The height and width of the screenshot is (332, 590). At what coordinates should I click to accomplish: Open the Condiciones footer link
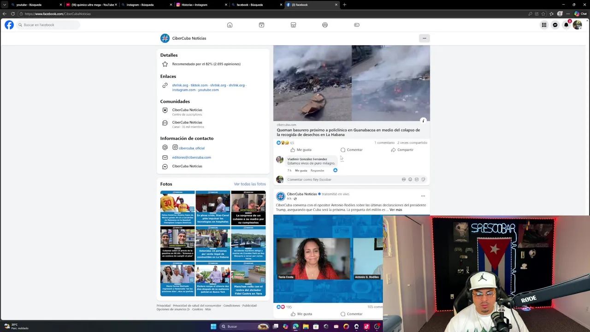231,306
